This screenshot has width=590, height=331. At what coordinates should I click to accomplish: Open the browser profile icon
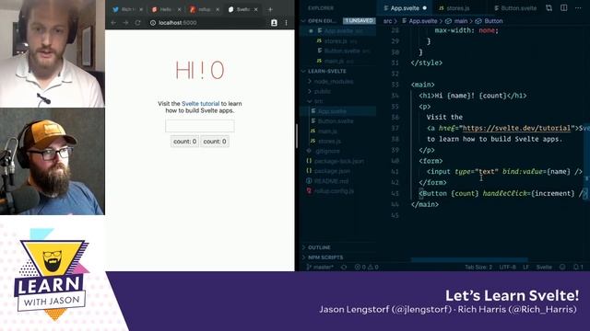tap(274, 23)
